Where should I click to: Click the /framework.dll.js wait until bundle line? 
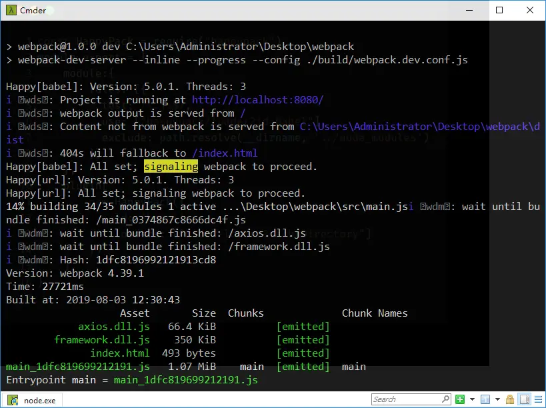(168, 247)
